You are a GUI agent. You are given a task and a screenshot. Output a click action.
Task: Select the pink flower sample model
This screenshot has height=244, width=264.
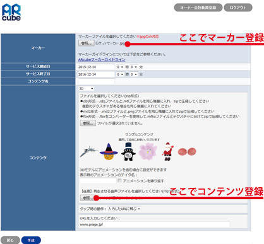pos(148,151)
